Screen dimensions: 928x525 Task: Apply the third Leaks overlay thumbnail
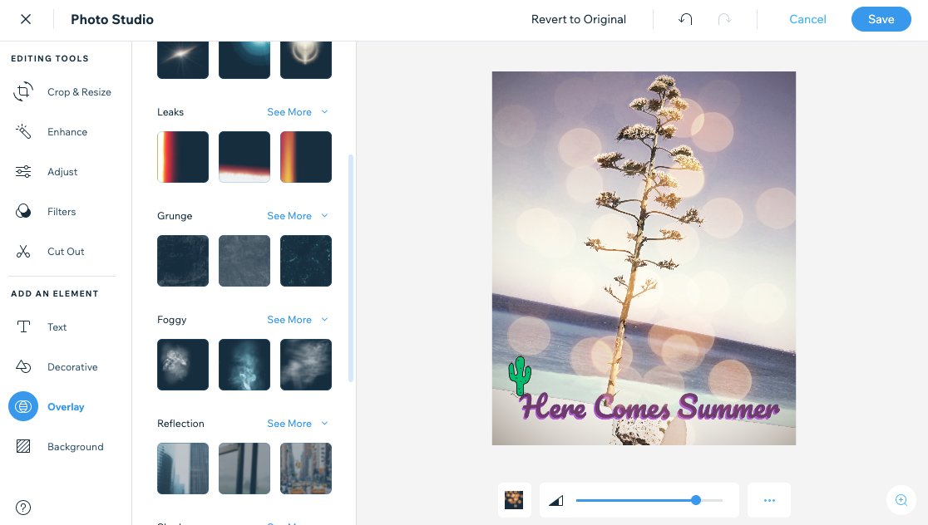306,157
